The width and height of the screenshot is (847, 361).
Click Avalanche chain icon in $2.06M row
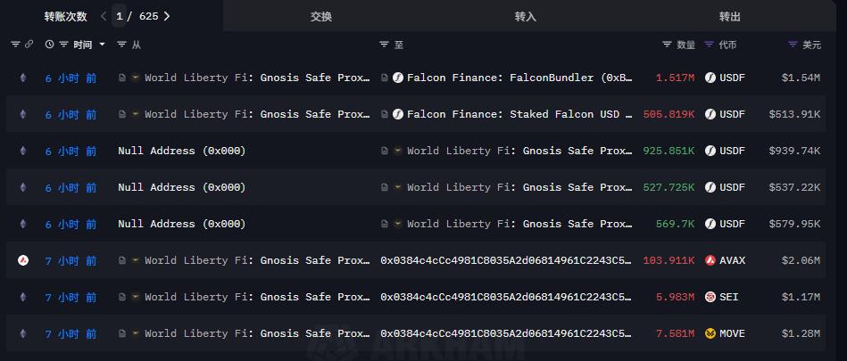tap(22, 260)
